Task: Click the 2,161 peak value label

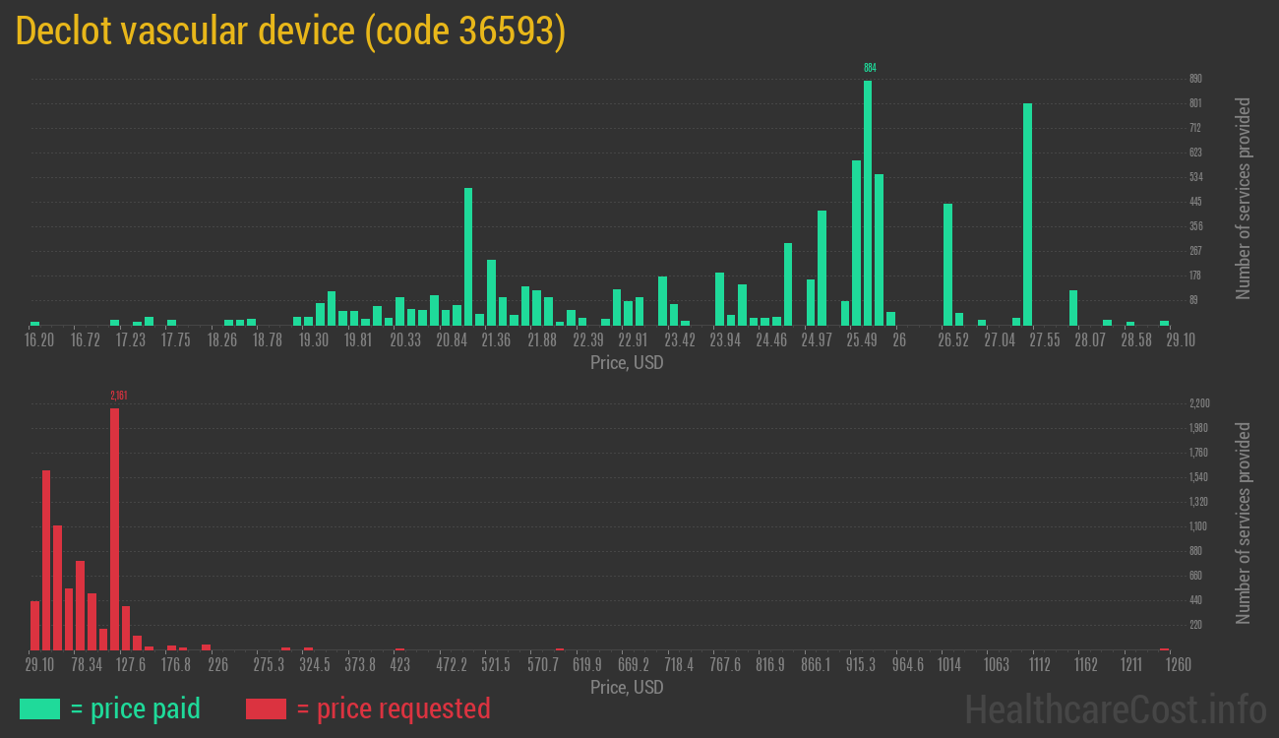Action: click(118, 396)
